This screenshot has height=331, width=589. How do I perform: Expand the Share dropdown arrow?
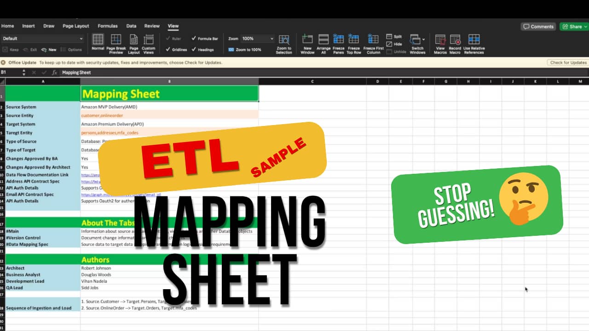point(586,27)
